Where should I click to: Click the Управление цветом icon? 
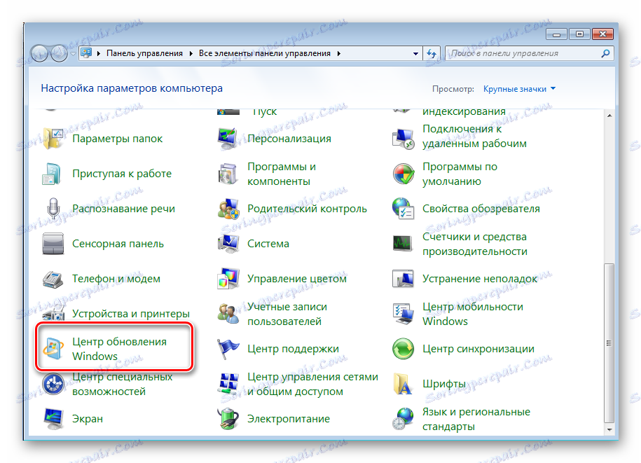coord(228,279)
